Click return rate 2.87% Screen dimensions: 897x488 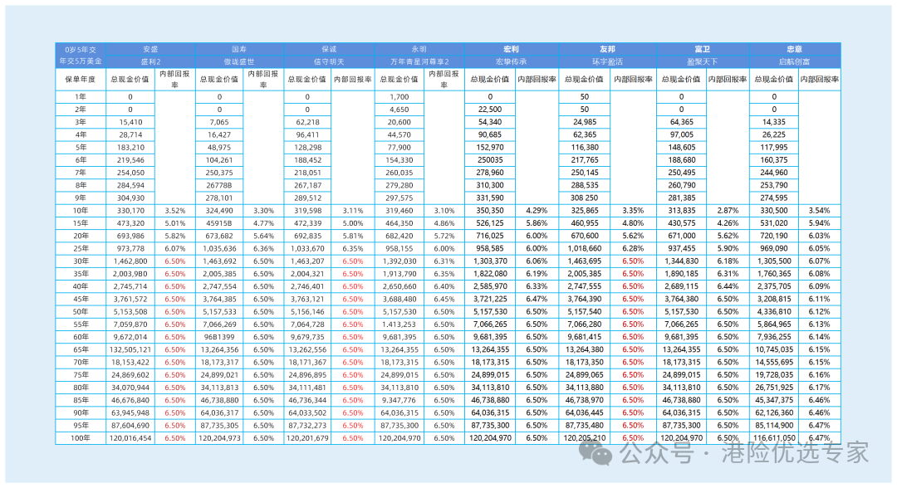coord(728,211)
